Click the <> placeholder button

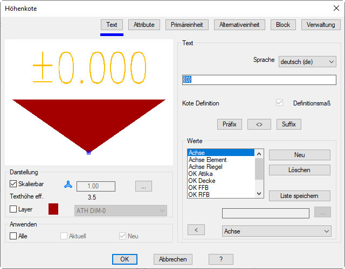(259, 124)
